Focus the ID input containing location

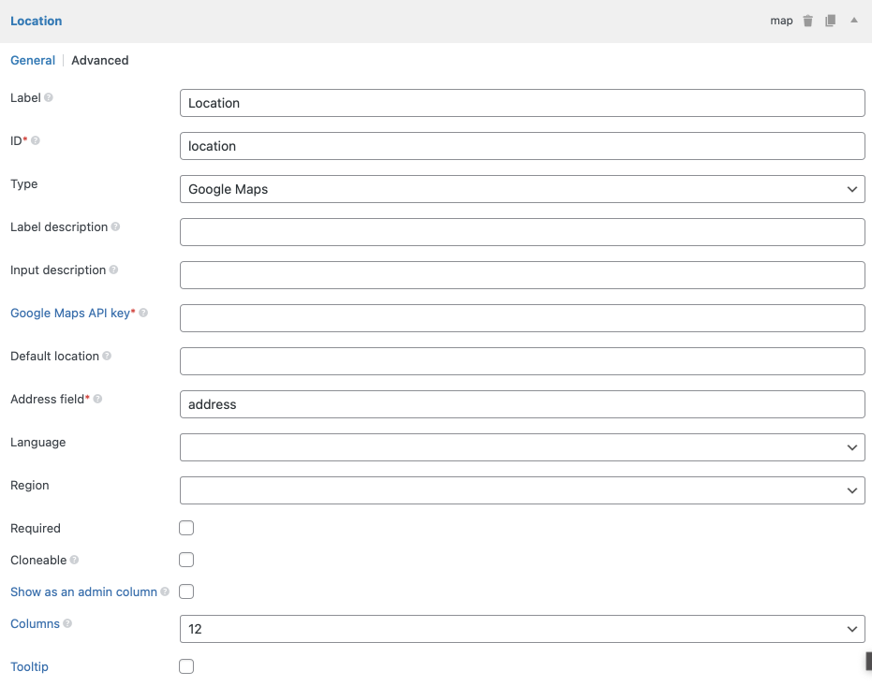click(523, 146)
